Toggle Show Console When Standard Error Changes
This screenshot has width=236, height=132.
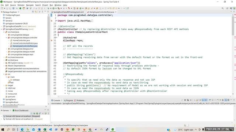(x=206, y=100)
